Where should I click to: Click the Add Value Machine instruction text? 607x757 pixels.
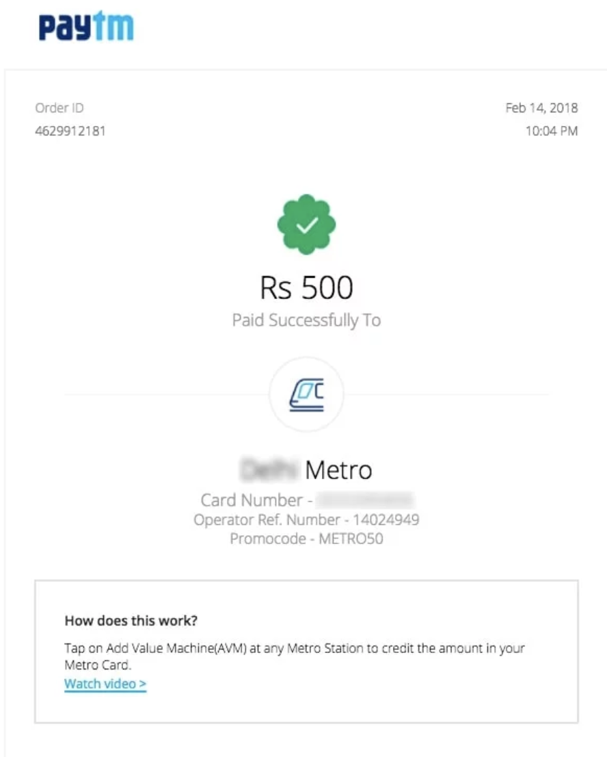[x=295, y=656]
